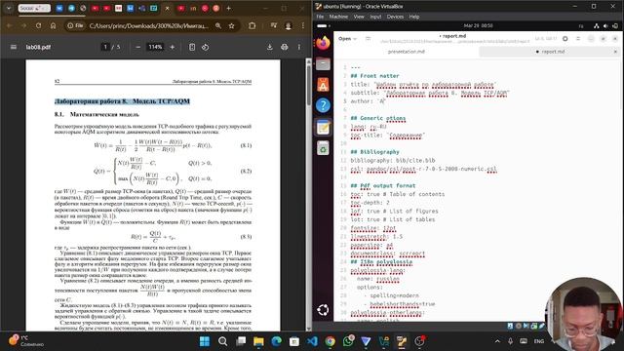Open the Ubuntu volume indicator

[605, 26]
